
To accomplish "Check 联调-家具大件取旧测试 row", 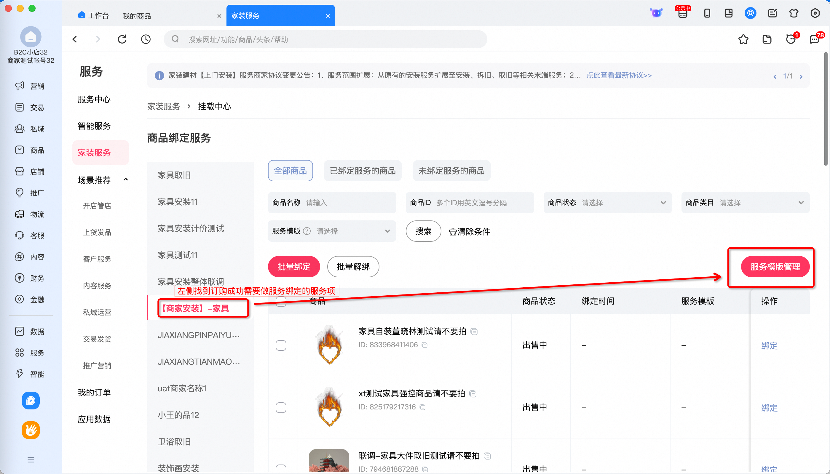I will 281,469.
